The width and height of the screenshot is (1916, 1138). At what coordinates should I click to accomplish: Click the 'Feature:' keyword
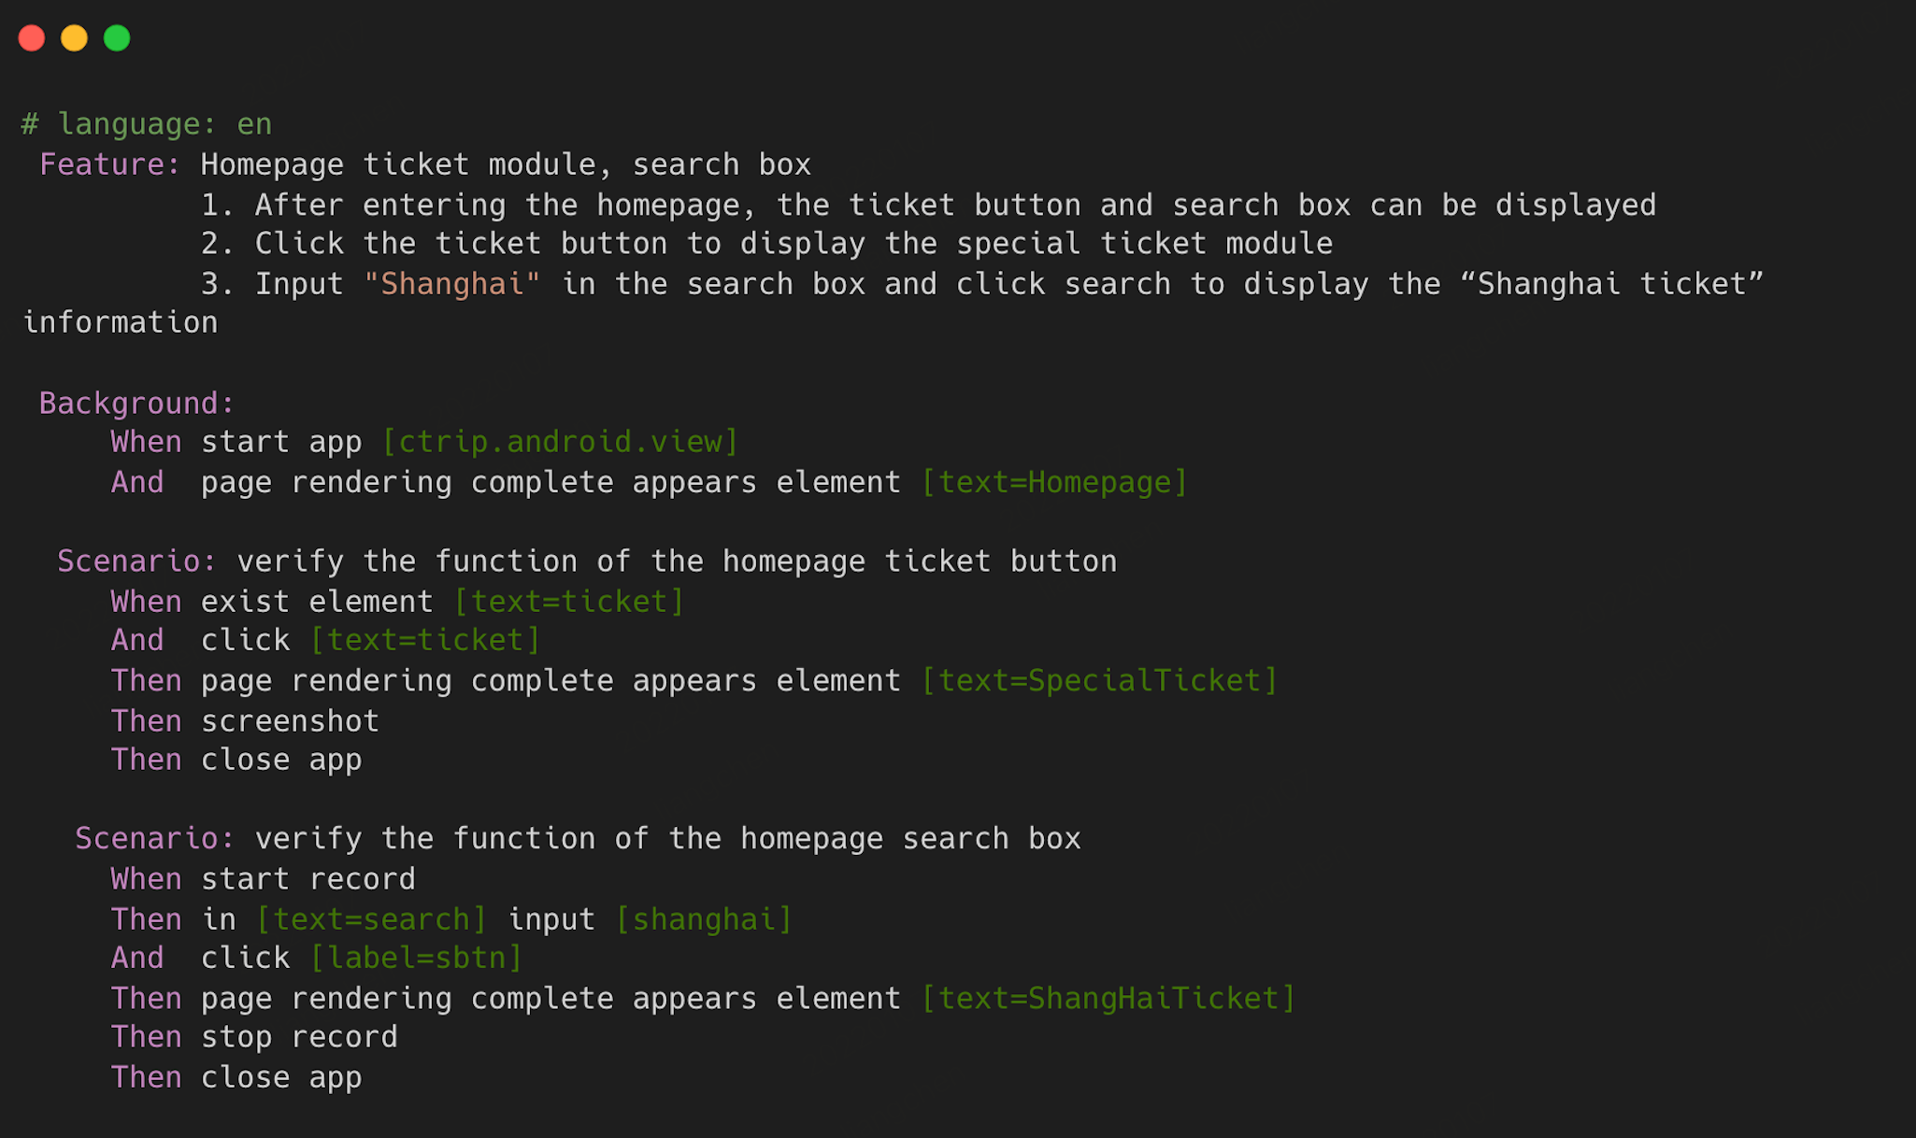tap(110, 164)
